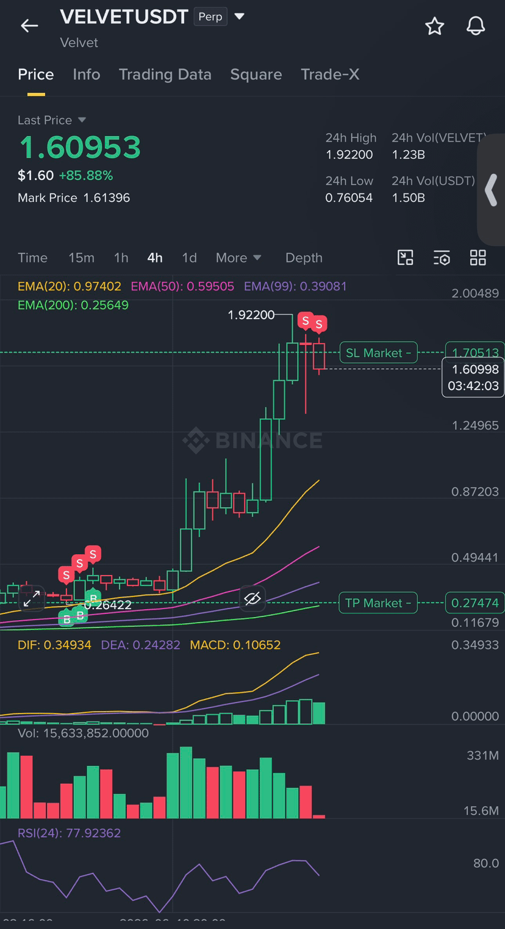
Task: Switch to the Info tab
Action: pyautogui.click(x=87, y=74)
